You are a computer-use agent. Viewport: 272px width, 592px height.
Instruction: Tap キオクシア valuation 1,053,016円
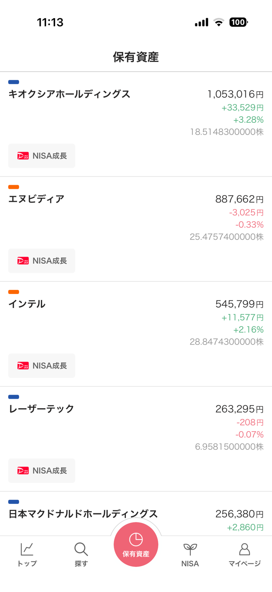235,94
